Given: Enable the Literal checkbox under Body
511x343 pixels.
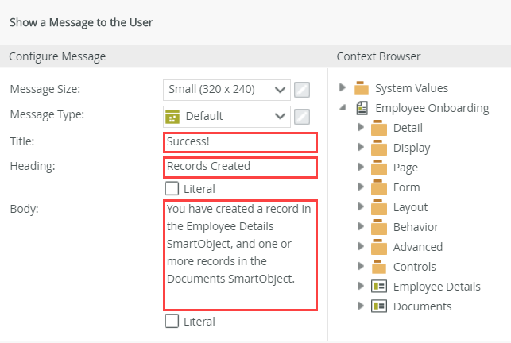Looking at the screenshot, I should click(x=171, y=322).
